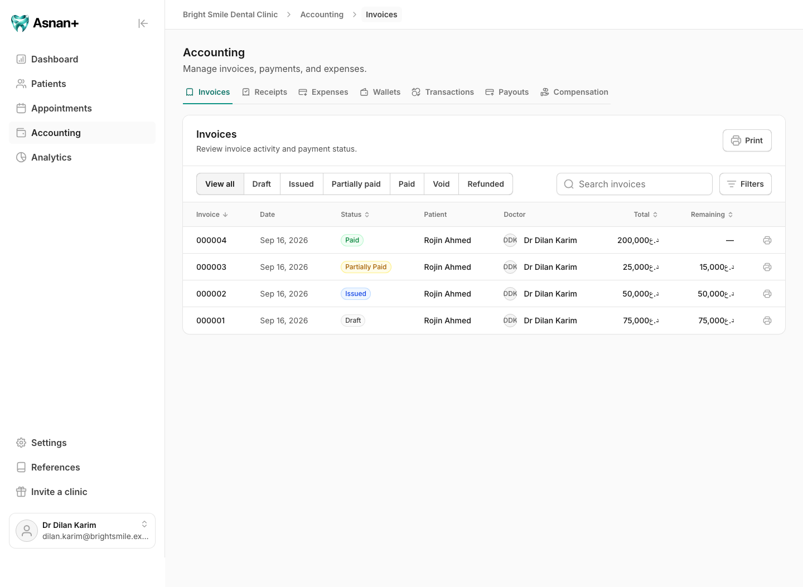Click Bright Smile Dental Clinic breadcrumb
This screenshot has width=803, height=587.
[x=230, y=14]
